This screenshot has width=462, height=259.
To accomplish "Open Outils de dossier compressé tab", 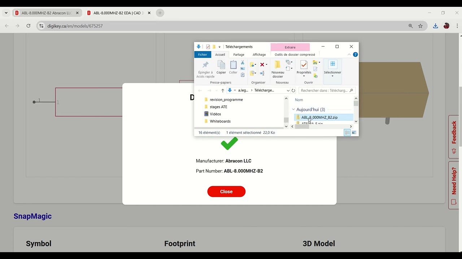I will pos(295,55).
